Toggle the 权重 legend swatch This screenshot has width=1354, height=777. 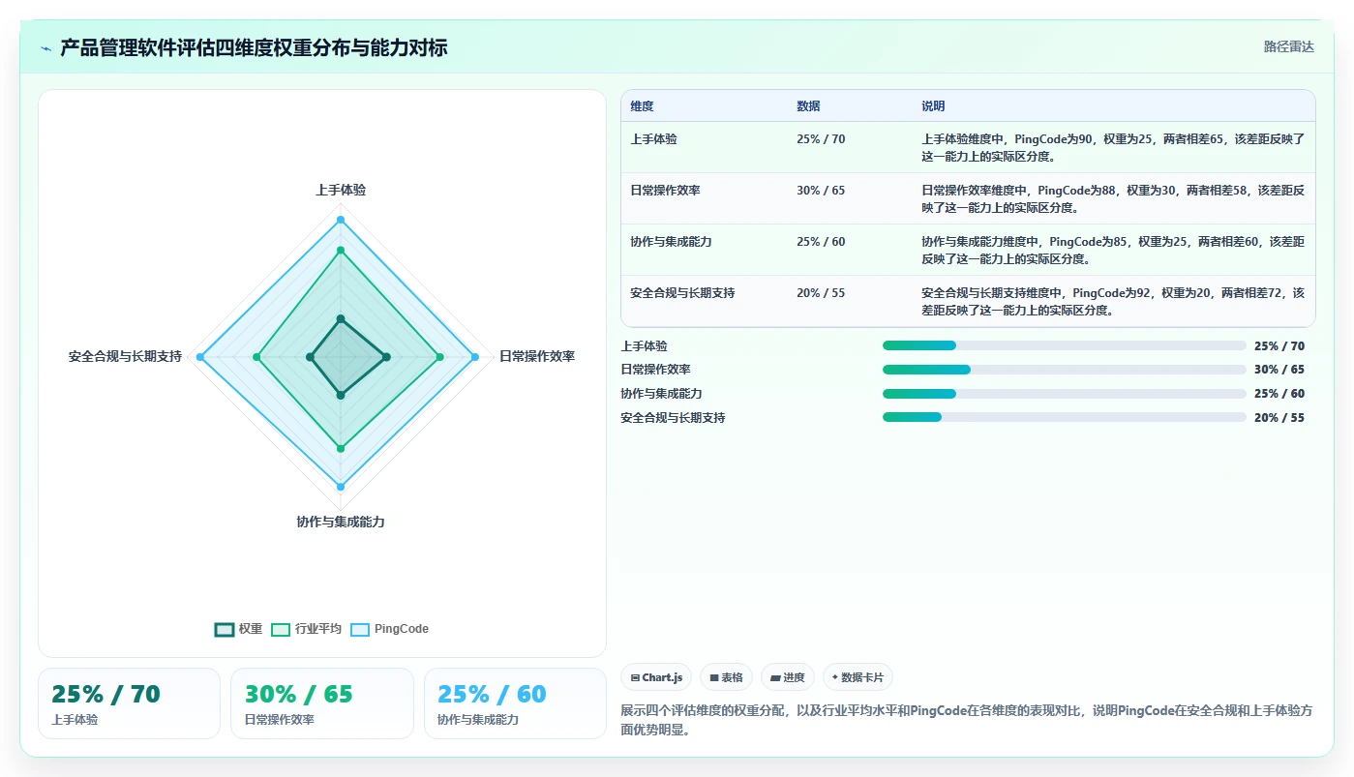coord(225,629)
